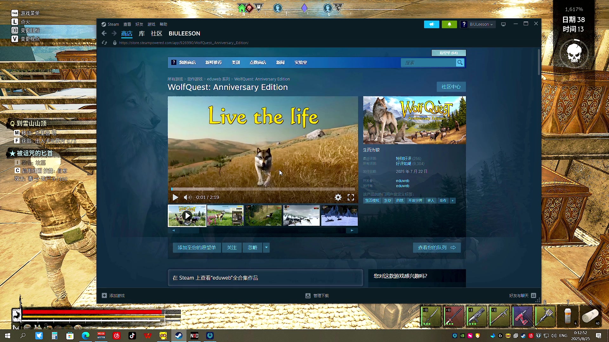Open 特别好评 recent reviews link

(x=403, y=159)
